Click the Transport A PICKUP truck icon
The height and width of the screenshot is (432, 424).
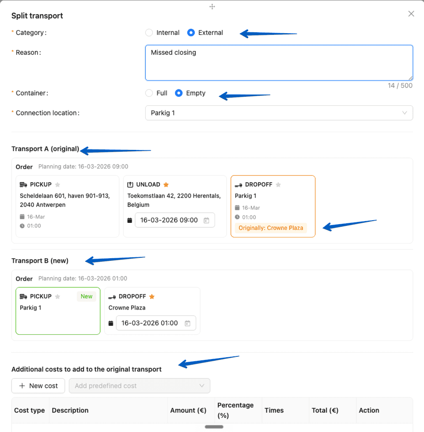(23, 184)
